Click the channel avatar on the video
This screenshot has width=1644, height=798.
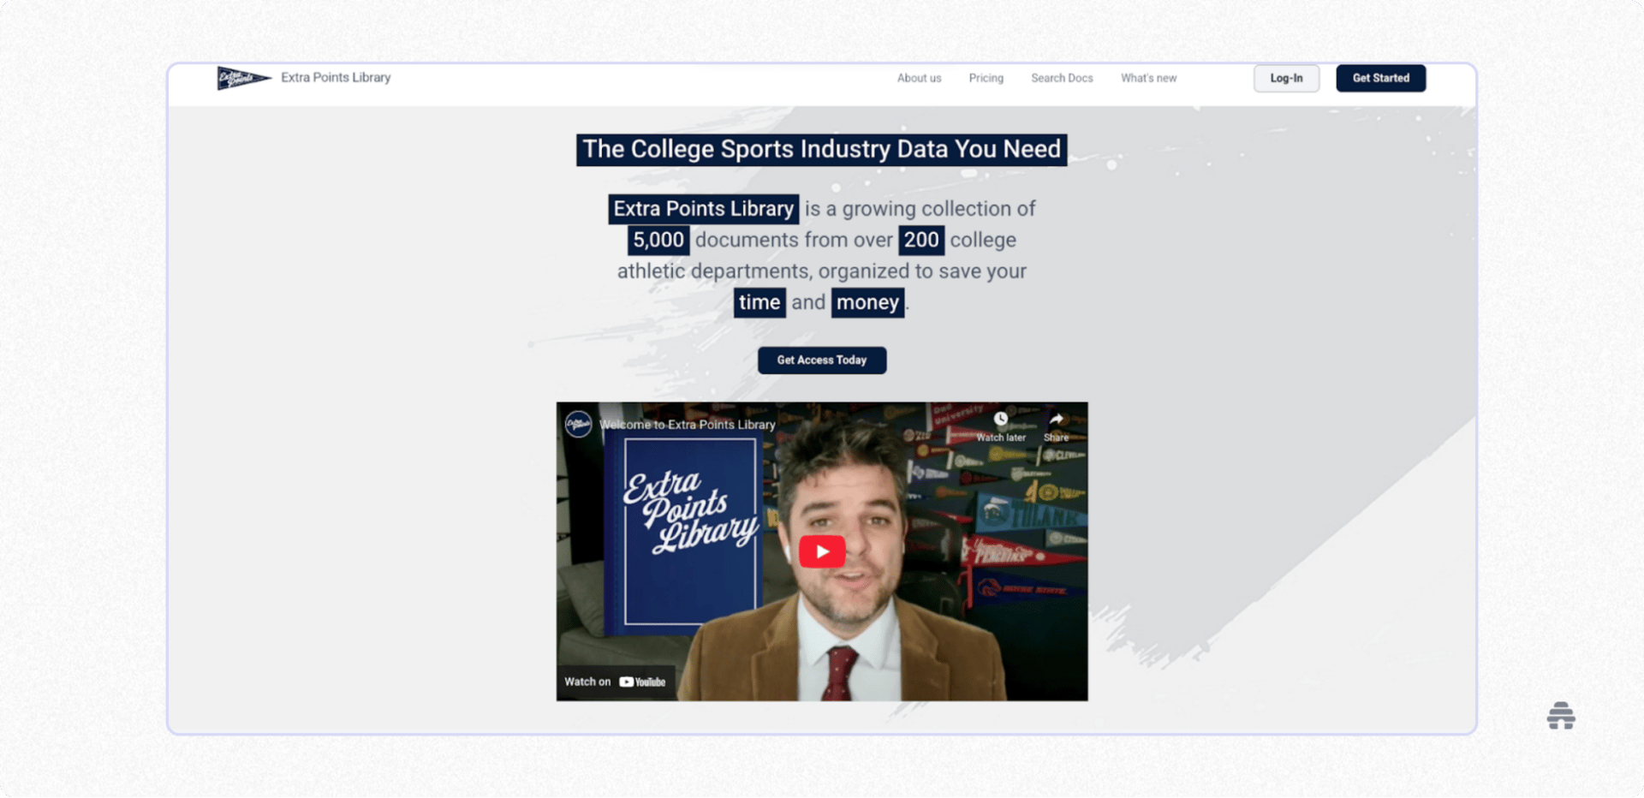[578, 424]
